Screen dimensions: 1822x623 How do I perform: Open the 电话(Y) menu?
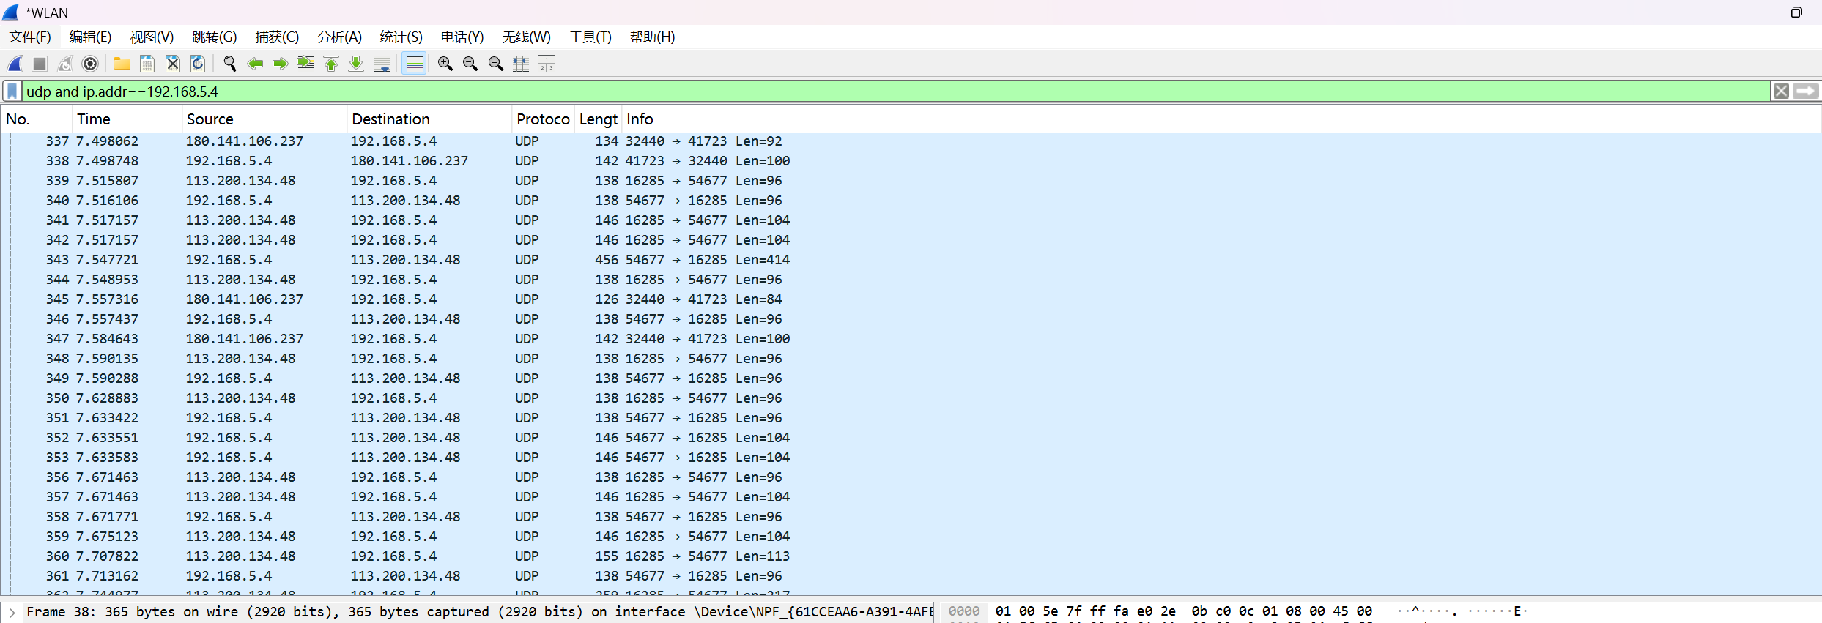(462, 37)
